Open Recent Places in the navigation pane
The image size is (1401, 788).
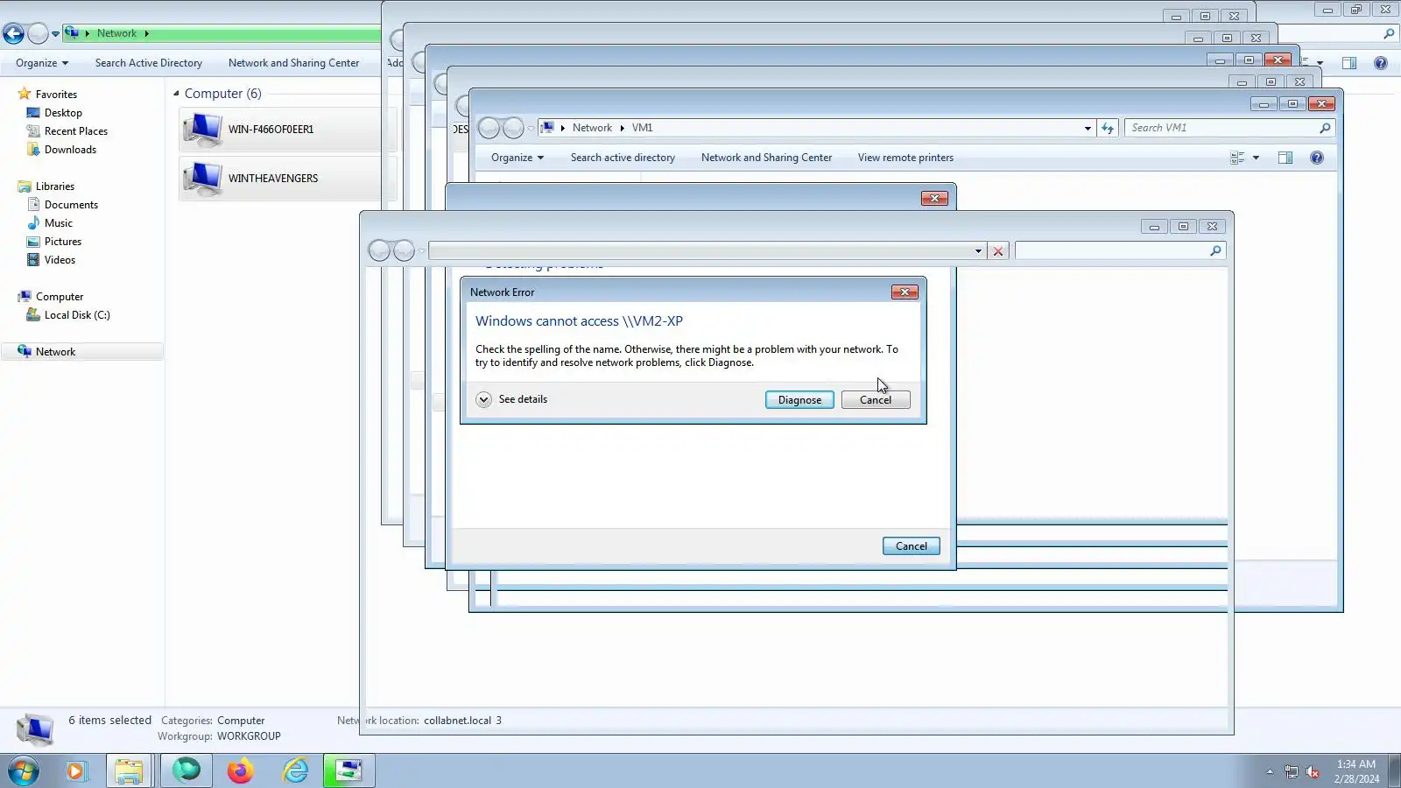[x=76, y=131]
